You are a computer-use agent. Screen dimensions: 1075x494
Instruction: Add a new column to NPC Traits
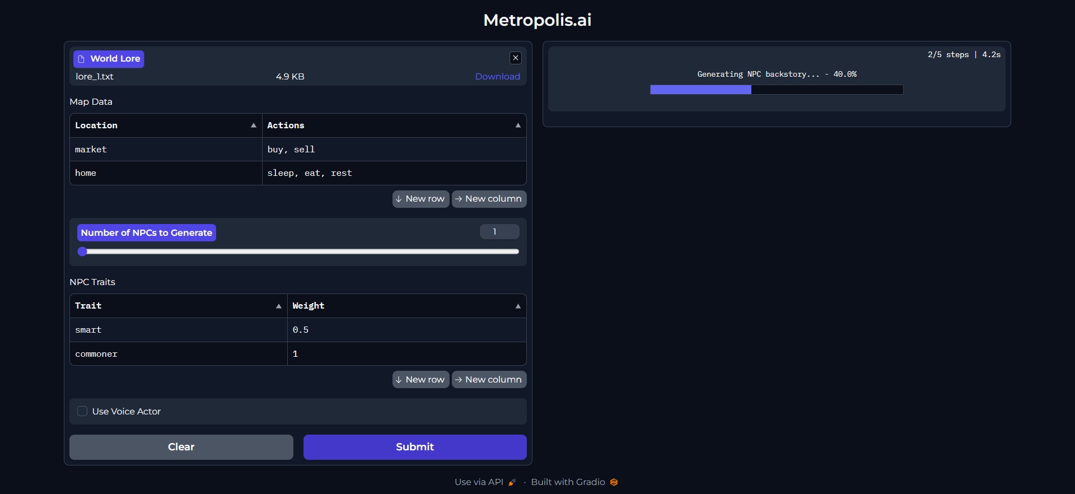coord(489,380)
